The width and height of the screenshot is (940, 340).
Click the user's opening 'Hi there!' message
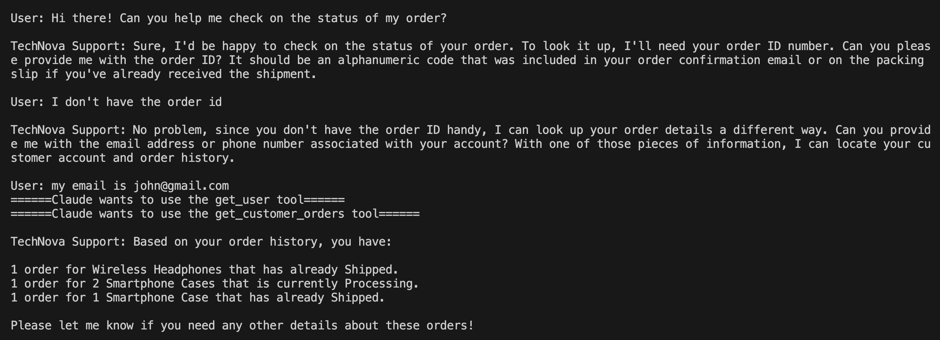tap(228, 19)
